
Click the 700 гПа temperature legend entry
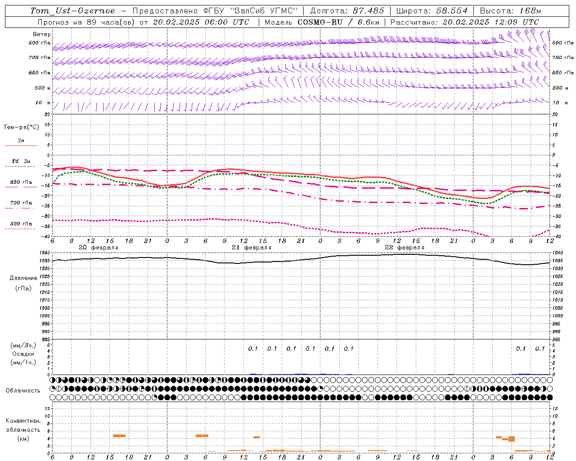tap(21, 203)
